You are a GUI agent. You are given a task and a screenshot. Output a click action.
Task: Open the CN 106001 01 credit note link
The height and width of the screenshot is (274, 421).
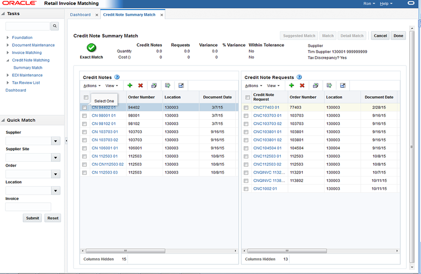105,148
